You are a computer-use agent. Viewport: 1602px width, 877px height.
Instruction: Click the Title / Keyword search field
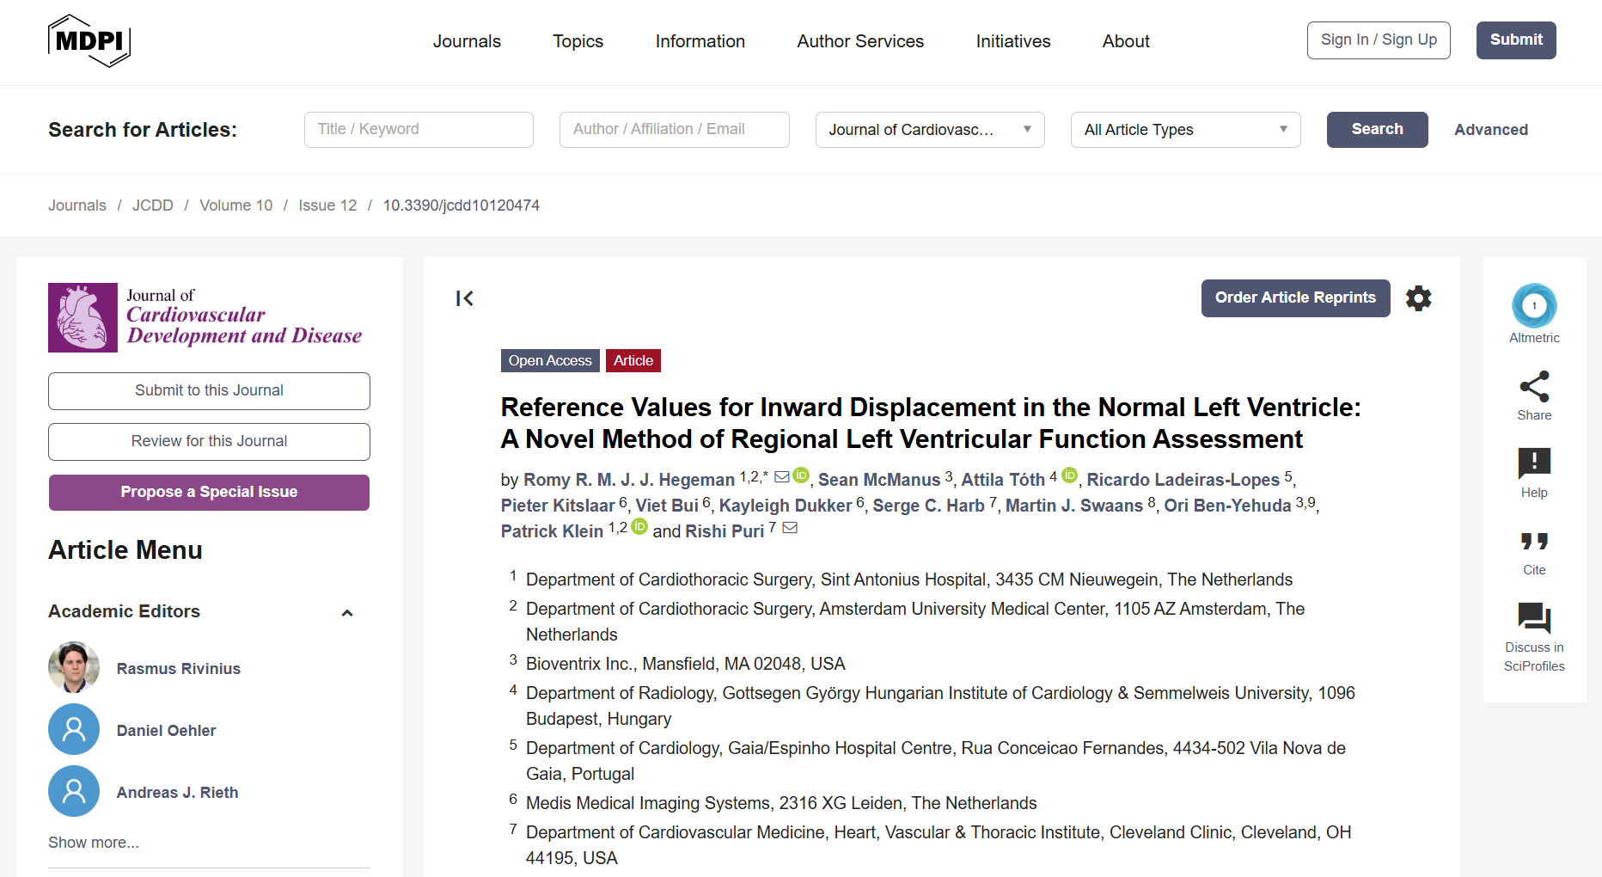(419, 130)
